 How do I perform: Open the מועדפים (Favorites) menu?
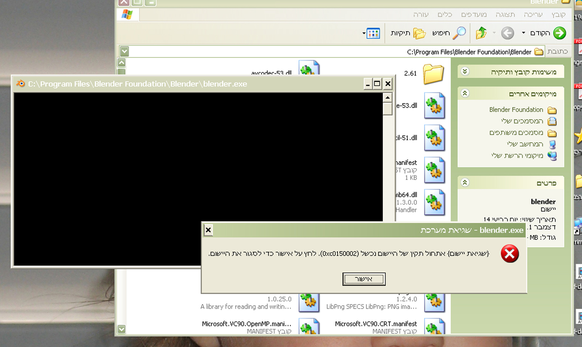click(474, 15)
